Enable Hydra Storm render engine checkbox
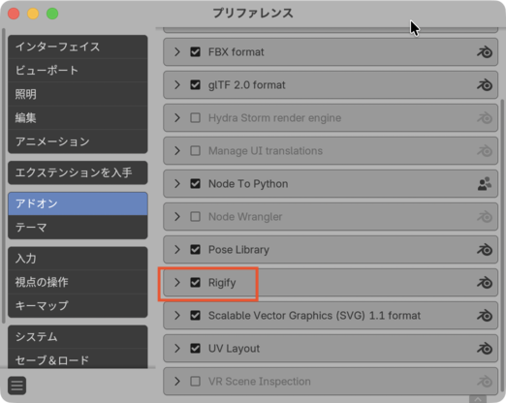The width and height of the screenshot is (506, 403). coord(195,118)
